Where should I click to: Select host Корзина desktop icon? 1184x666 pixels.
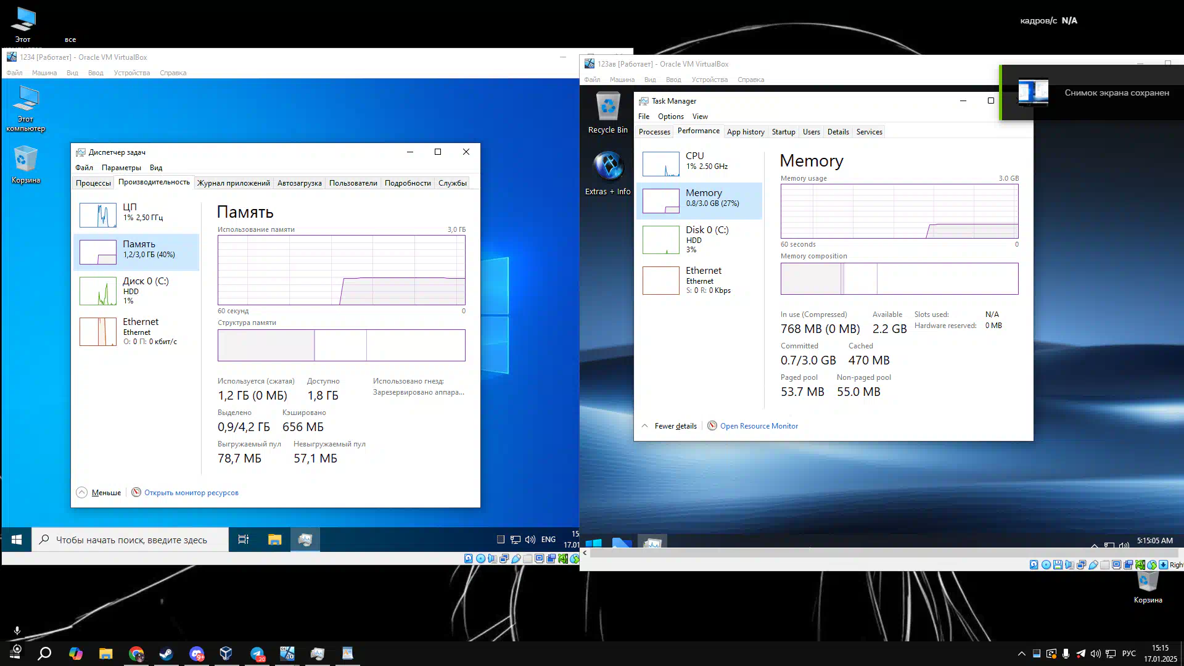coord(1148,588)
